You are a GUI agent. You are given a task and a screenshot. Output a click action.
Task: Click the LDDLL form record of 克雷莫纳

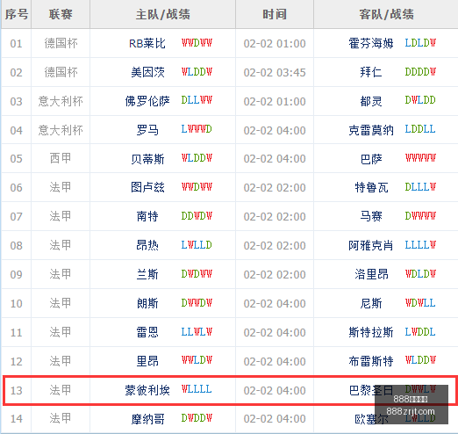(420, 129)
